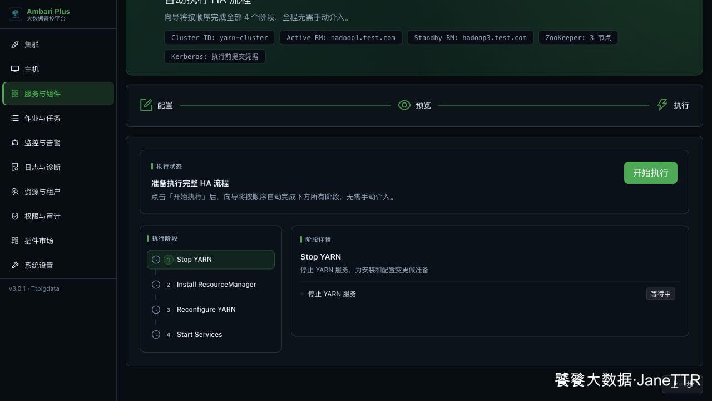Viewport: 712px width, 401px height.
Task: Click the 执行 lightning bolt icon
Action: (662, 105)
